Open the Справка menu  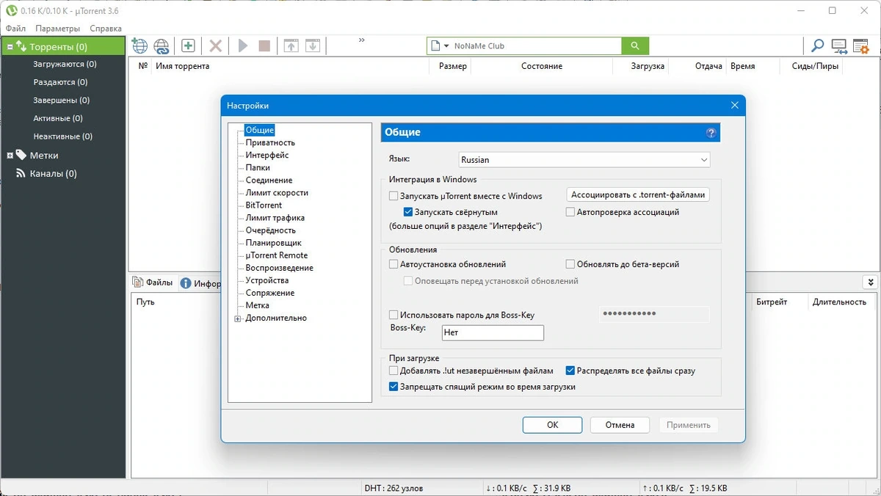point(106,29)
